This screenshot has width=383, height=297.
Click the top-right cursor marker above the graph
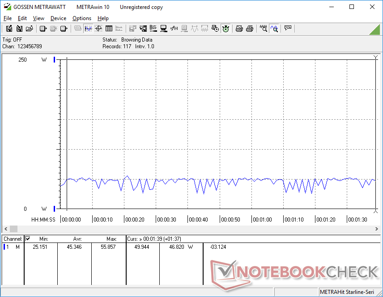pyautogui.click(x=376, y=57)
